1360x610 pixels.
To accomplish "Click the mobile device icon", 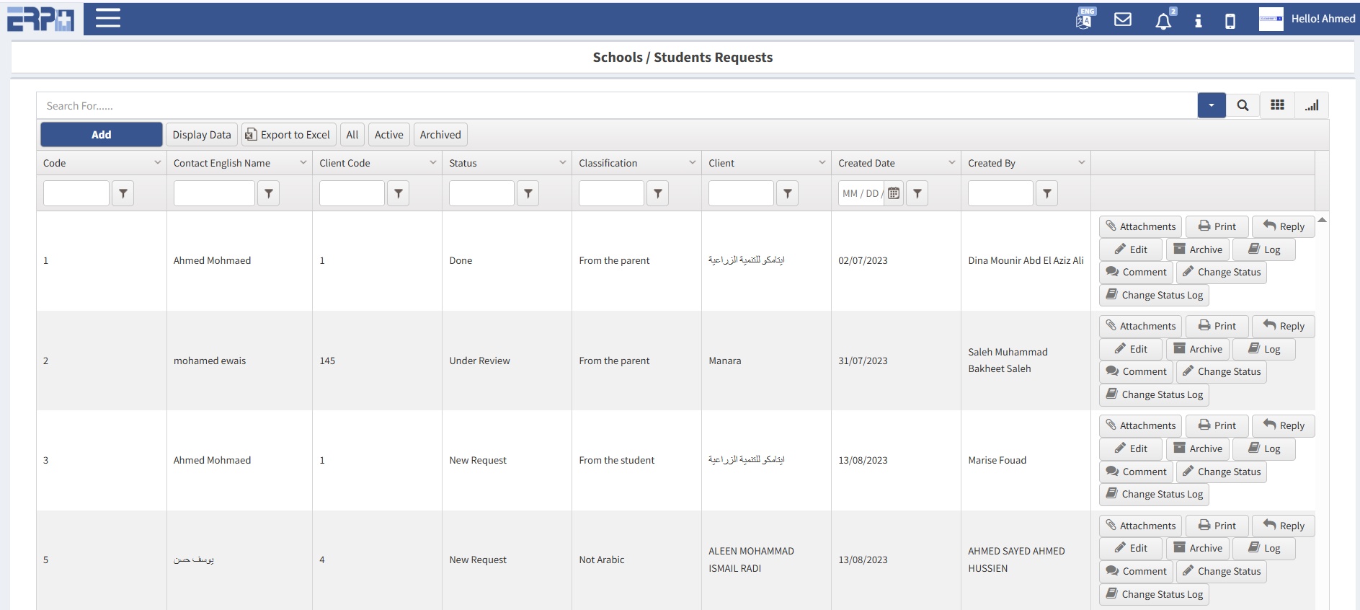I will pos(1230,21).
